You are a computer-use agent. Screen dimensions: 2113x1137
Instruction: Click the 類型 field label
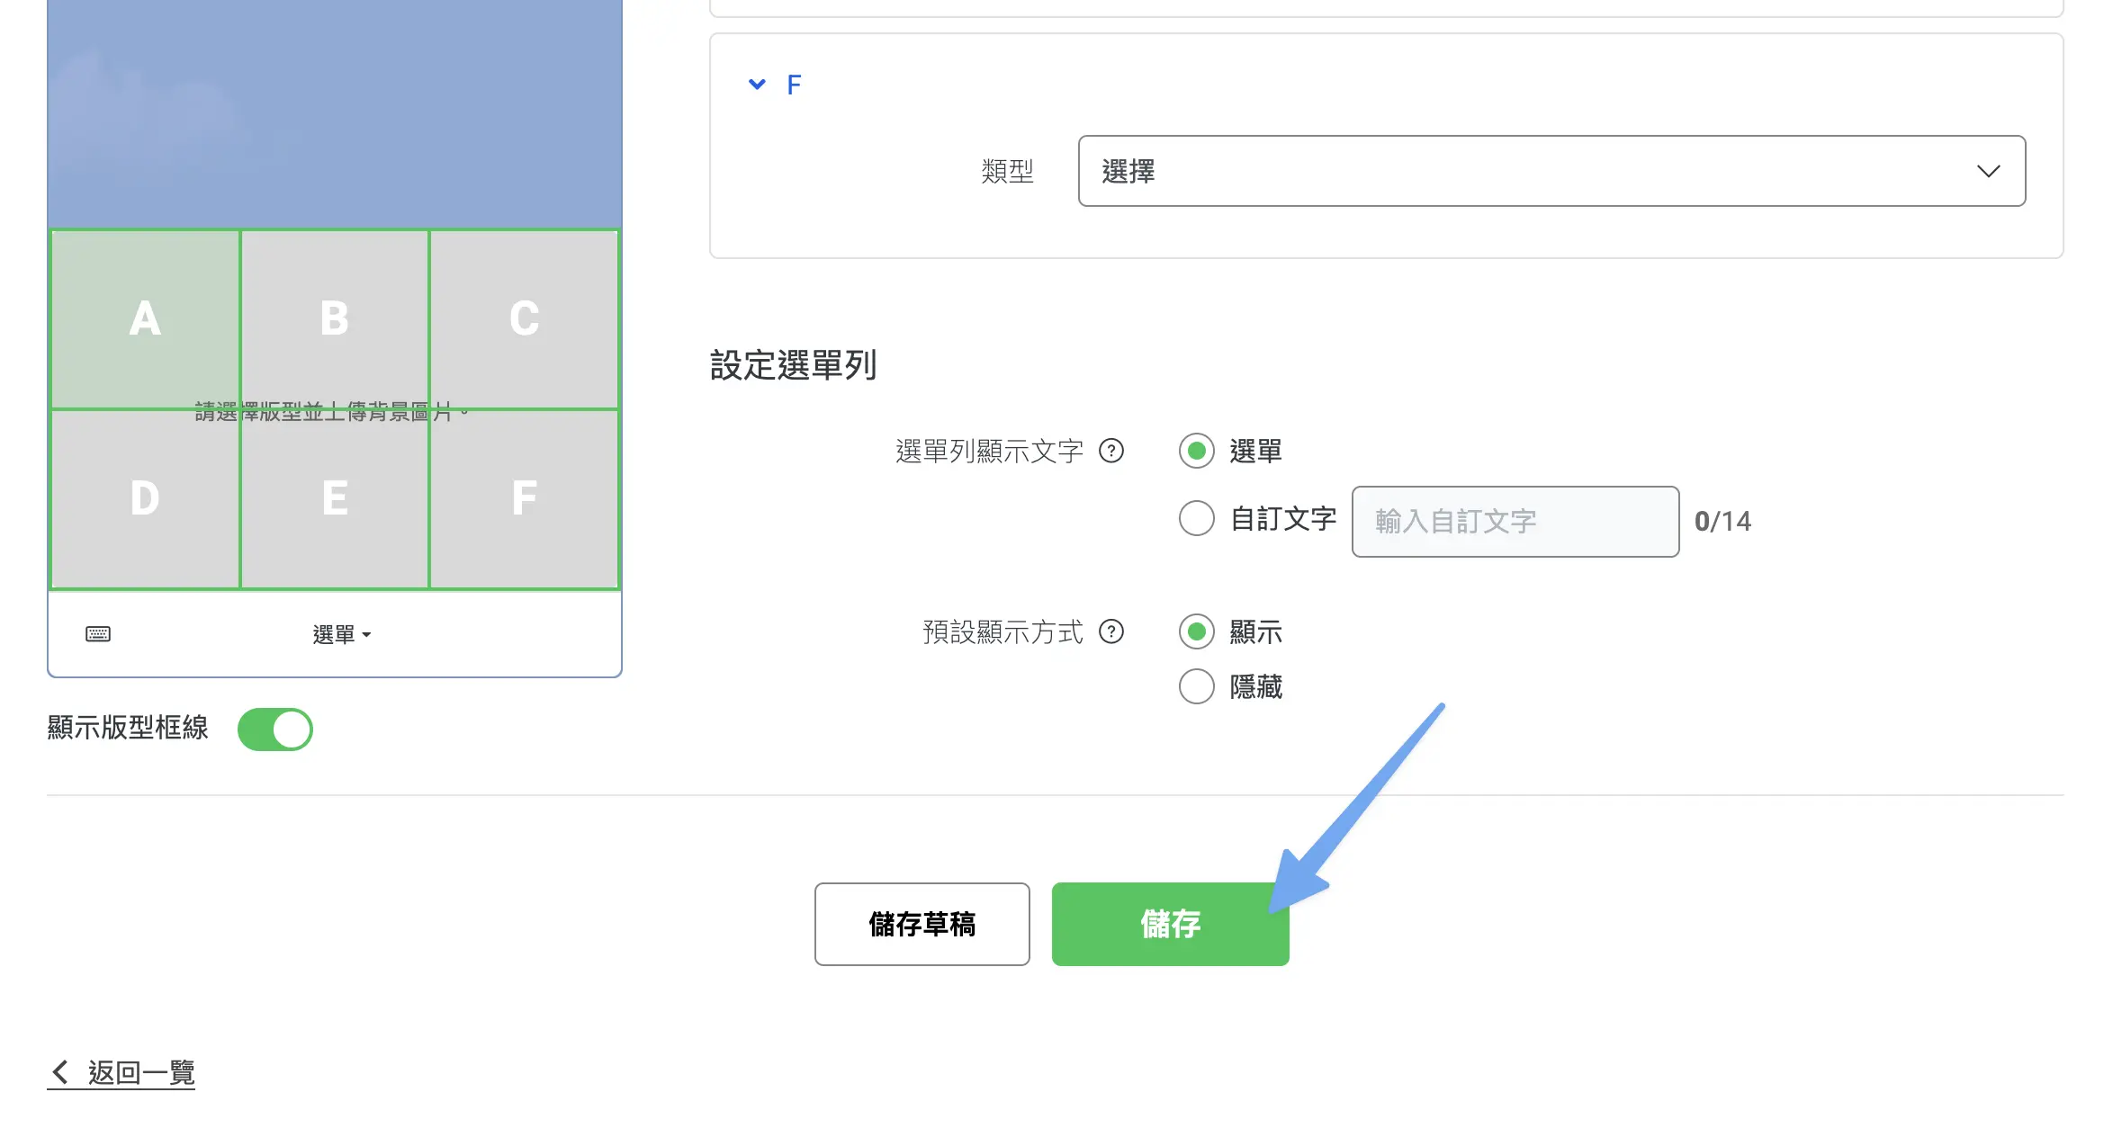(1007, 171)
